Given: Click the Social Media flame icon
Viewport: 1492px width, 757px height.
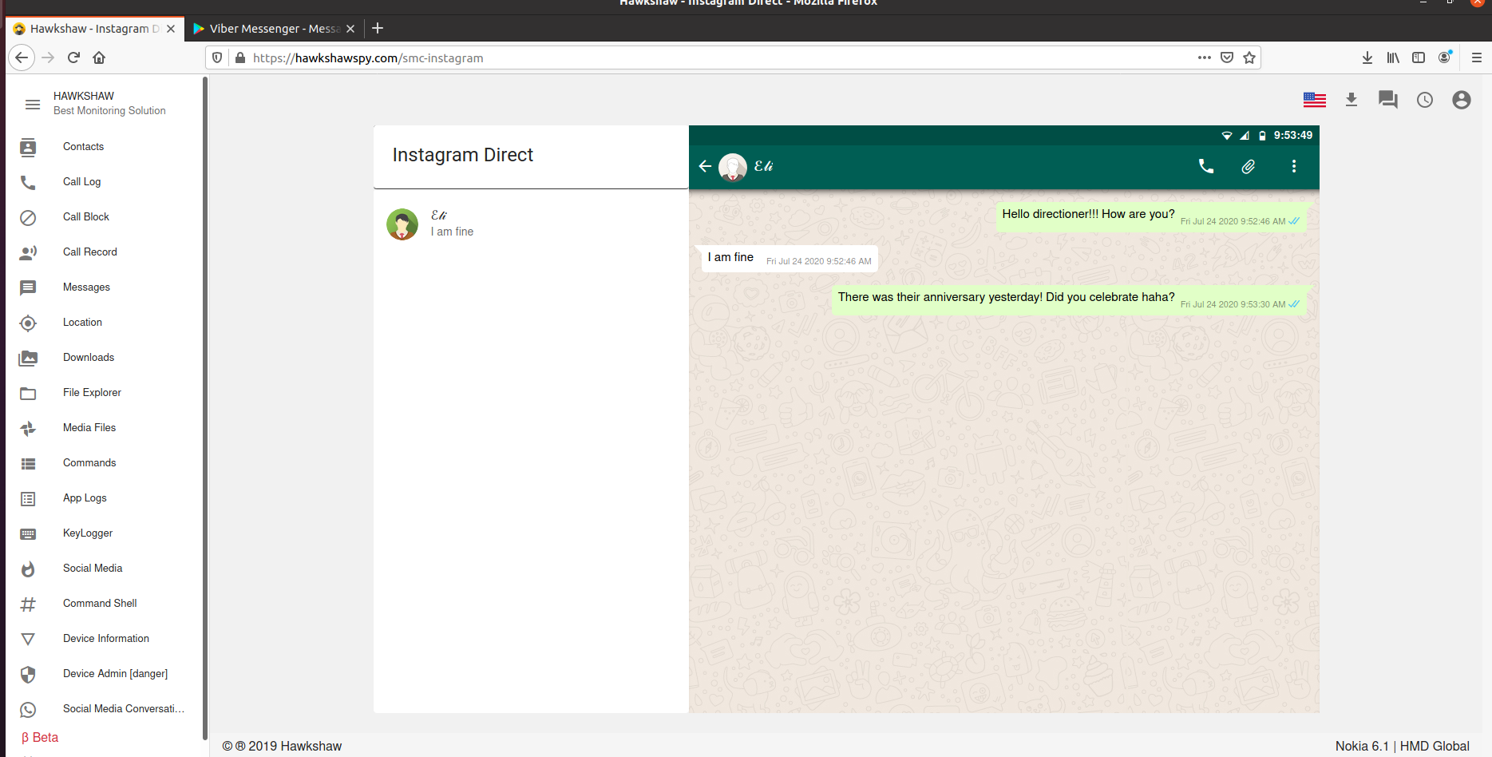Looking at the screenshot, I should coord(28,569).
